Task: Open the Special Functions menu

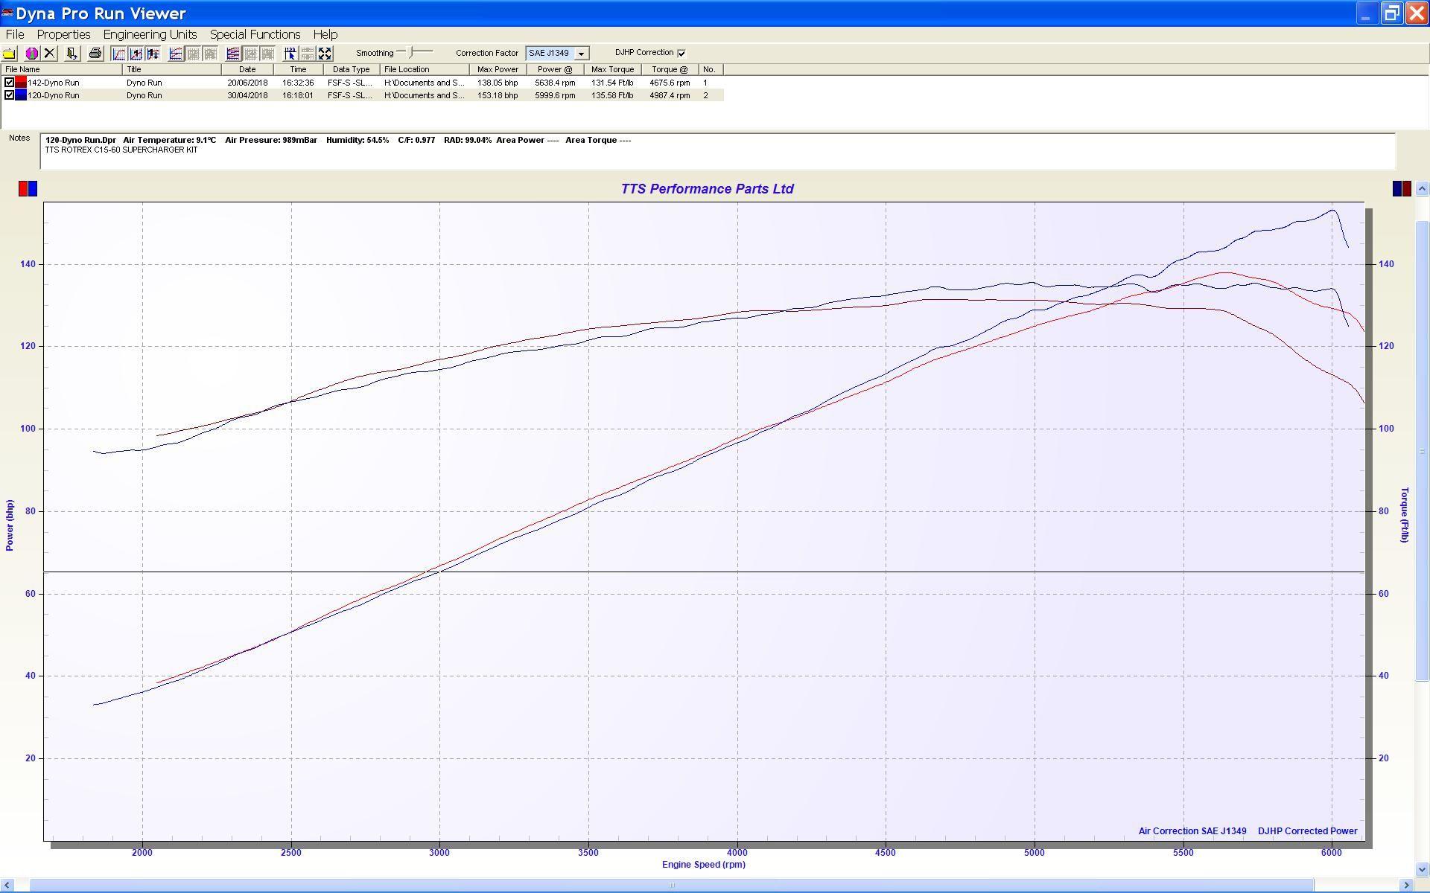Action: point(255,34)
